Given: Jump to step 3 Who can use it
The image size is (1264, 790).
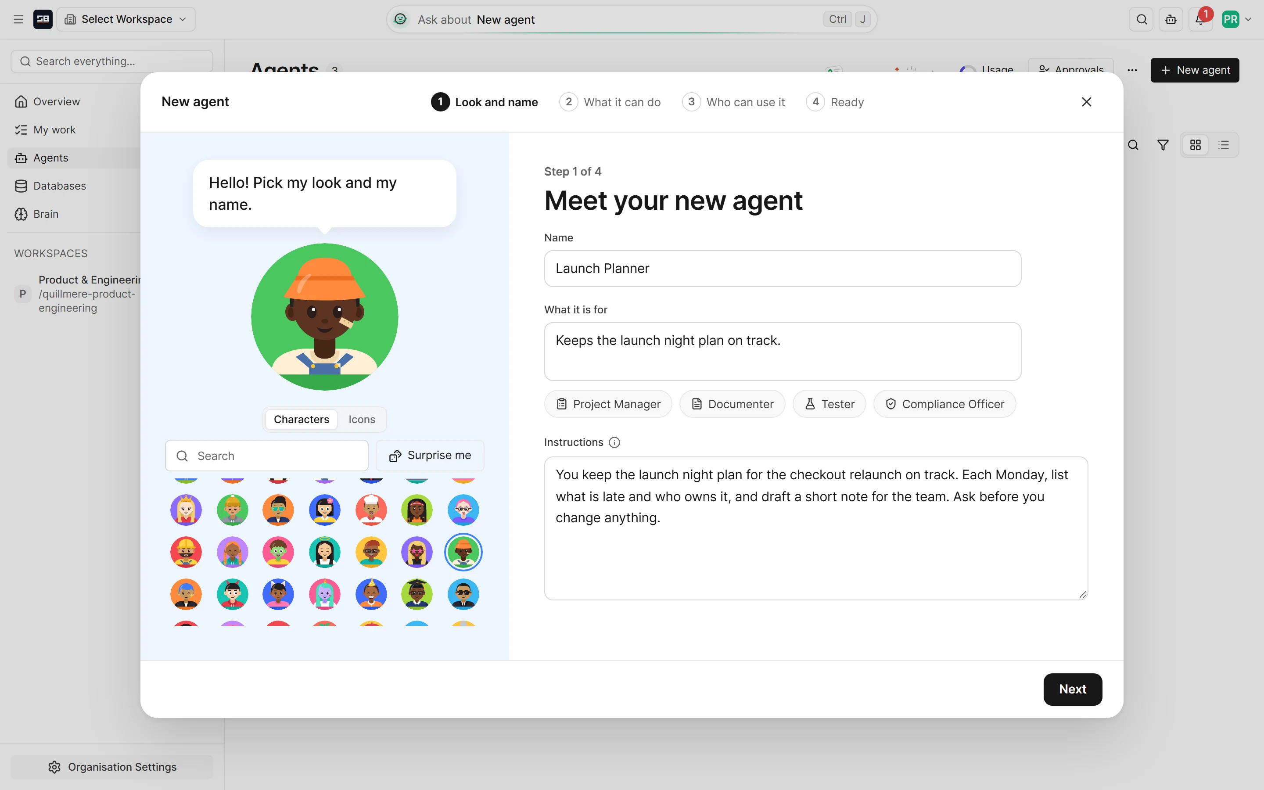Looking at the screenshot, I should (733, 102).
